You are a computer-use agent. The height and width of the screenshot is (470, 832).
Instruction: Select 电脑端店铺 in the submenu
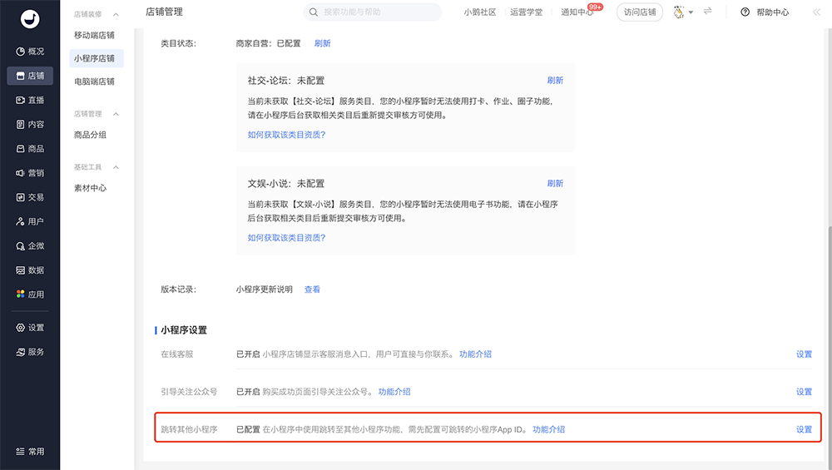94,82
